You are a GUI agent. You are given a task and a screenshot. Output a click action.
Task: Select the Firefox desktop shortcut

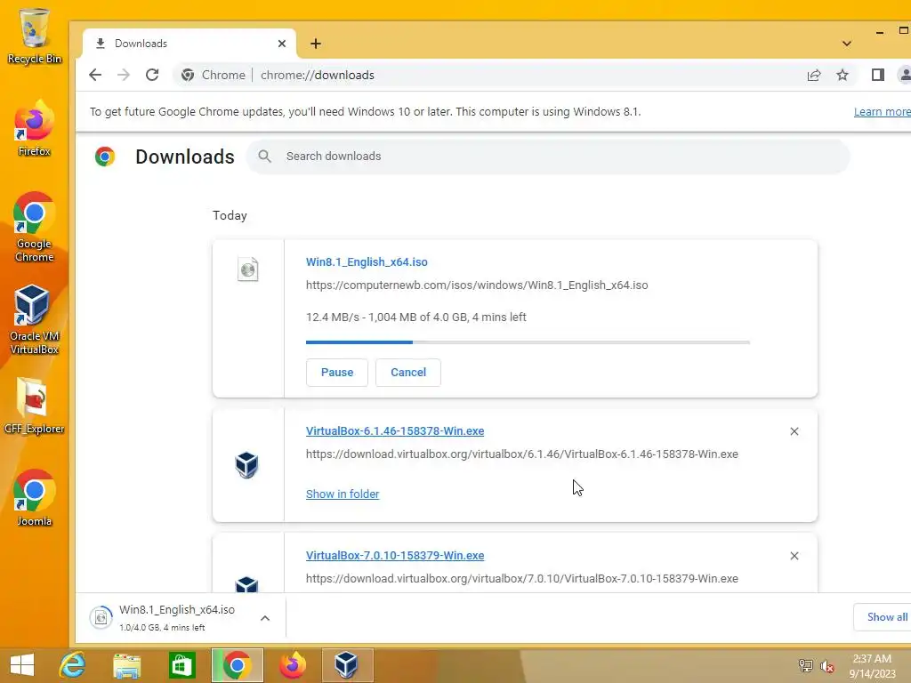(x=35, y=128)
